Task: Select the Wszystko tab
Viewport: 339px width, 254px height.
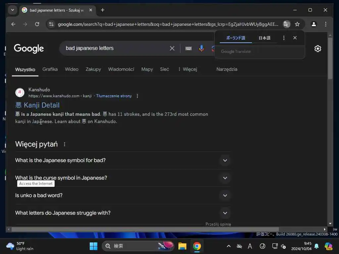Action: (x=25, y=69)
